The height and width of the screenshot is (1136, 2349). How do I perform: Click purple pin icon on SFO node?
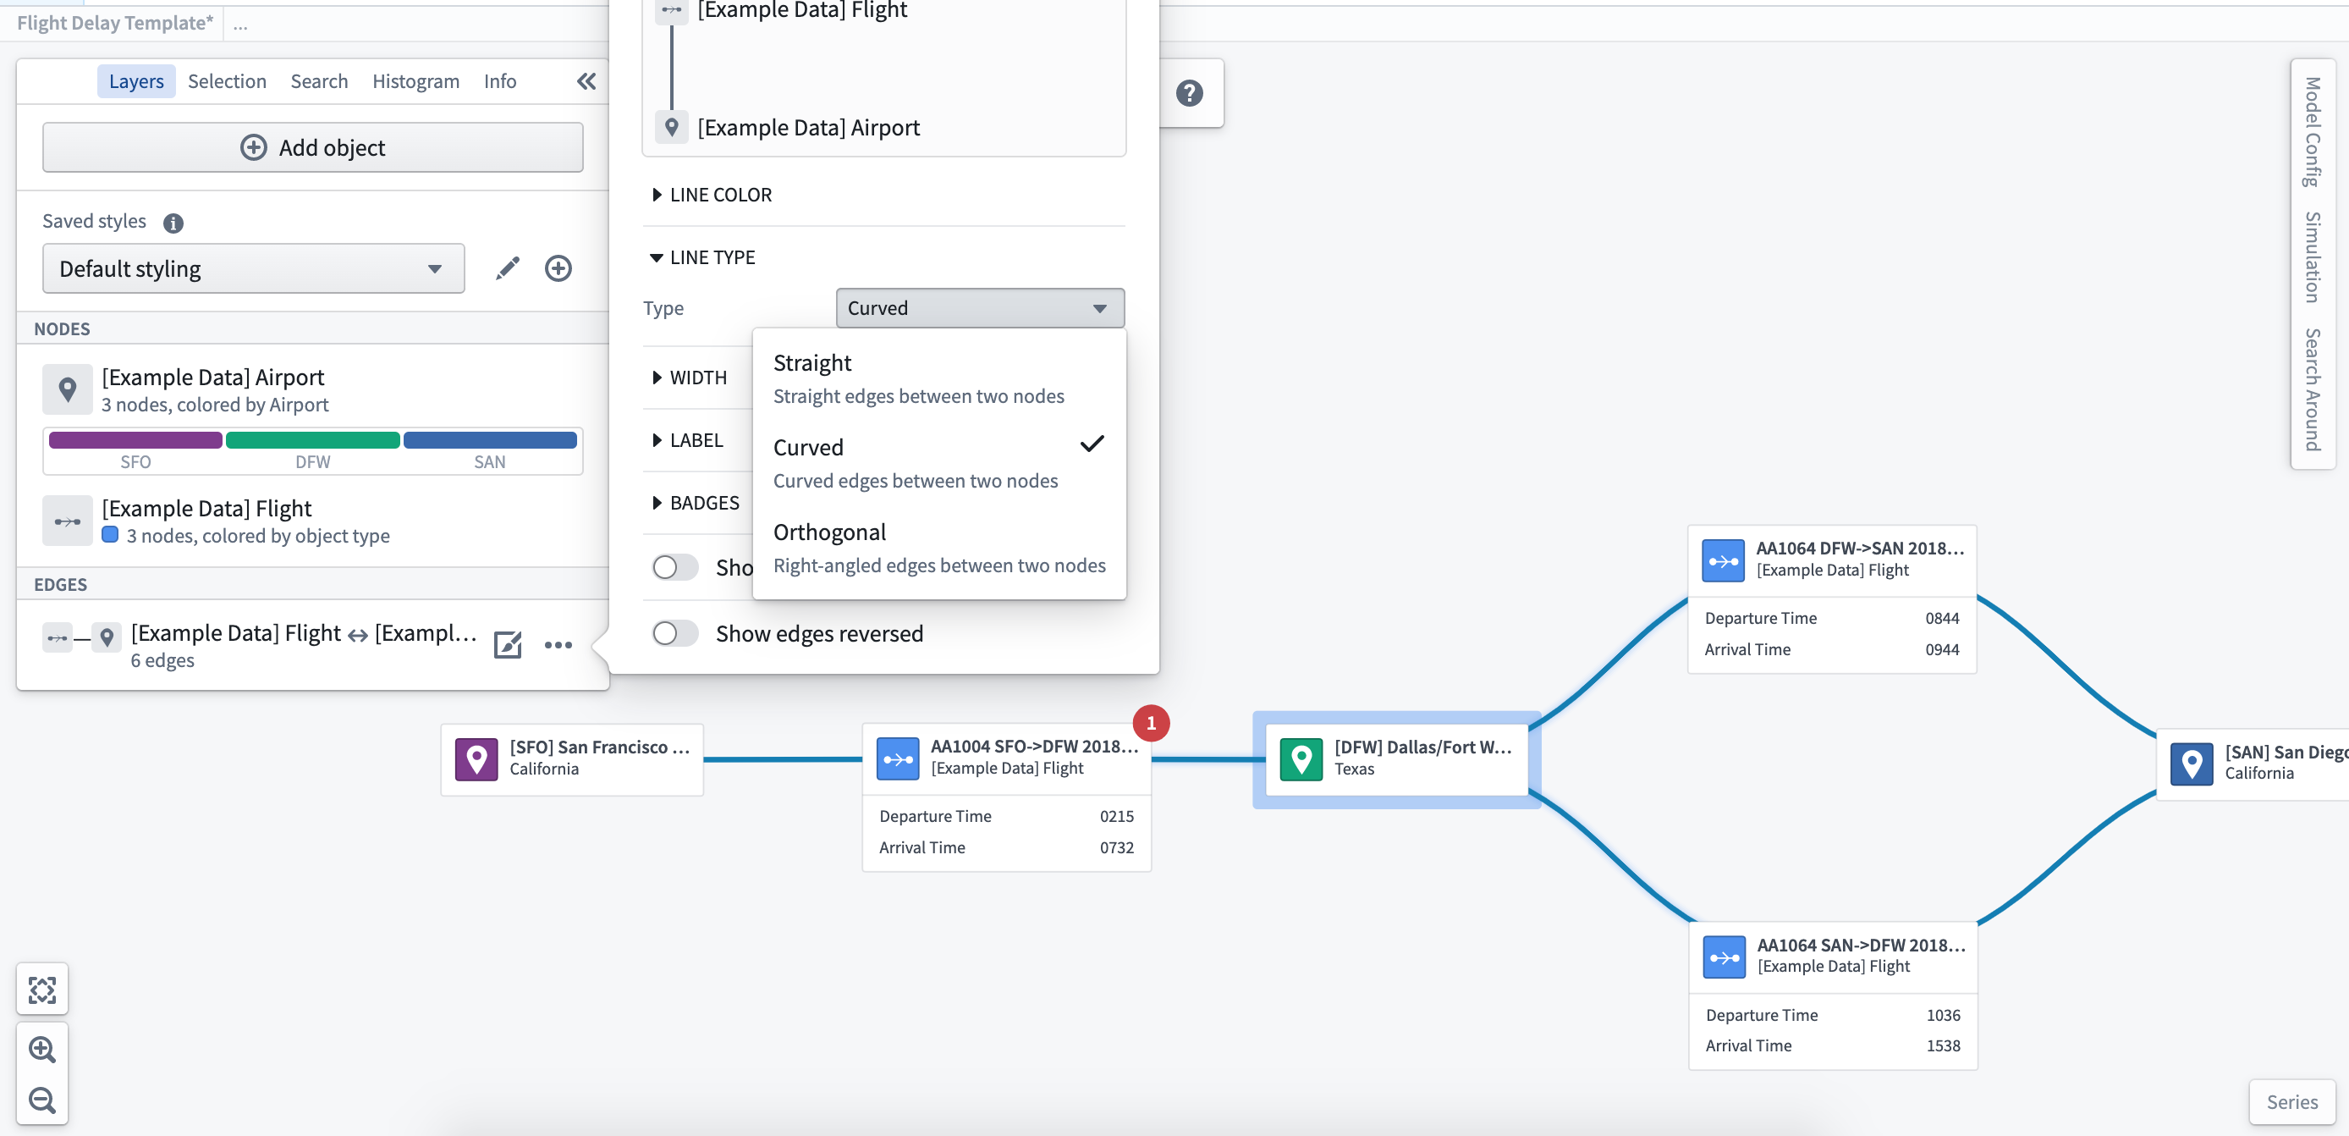[x=476, y=759]
